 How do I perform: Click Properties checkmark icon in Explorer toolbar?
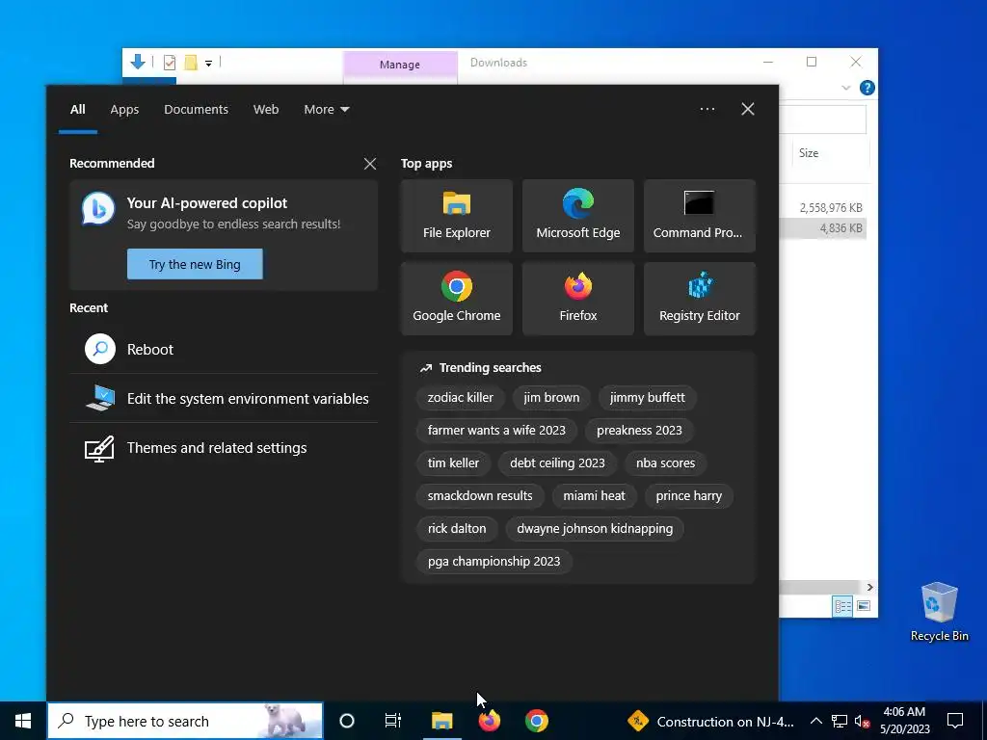(x=170, y=63)
